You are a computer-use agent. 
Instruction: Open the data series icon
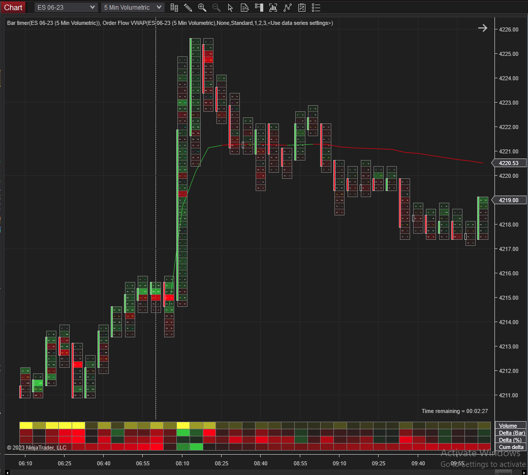tap(273, 8)
